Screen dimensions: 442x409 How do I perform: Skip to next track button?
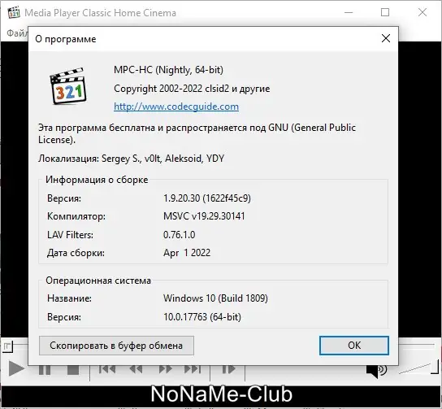[193, 369]
